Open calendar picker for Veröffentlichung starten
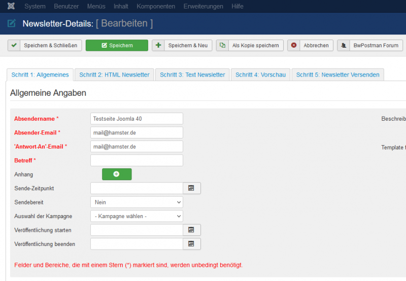The width and height of the screenshot is (406, 281). 191,230
